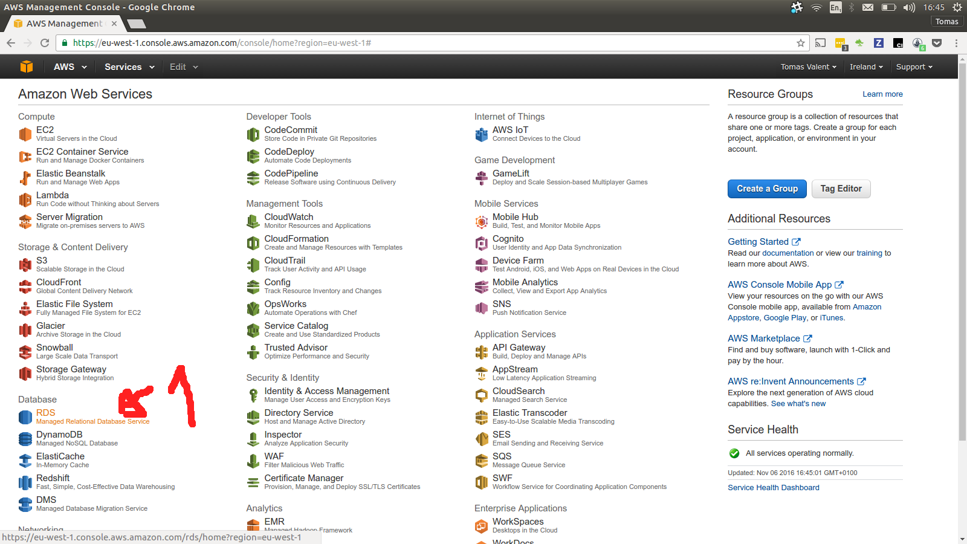967x544 pixels.
Task: Click the CloudFormation icon
Action: (x=253, y=243)
